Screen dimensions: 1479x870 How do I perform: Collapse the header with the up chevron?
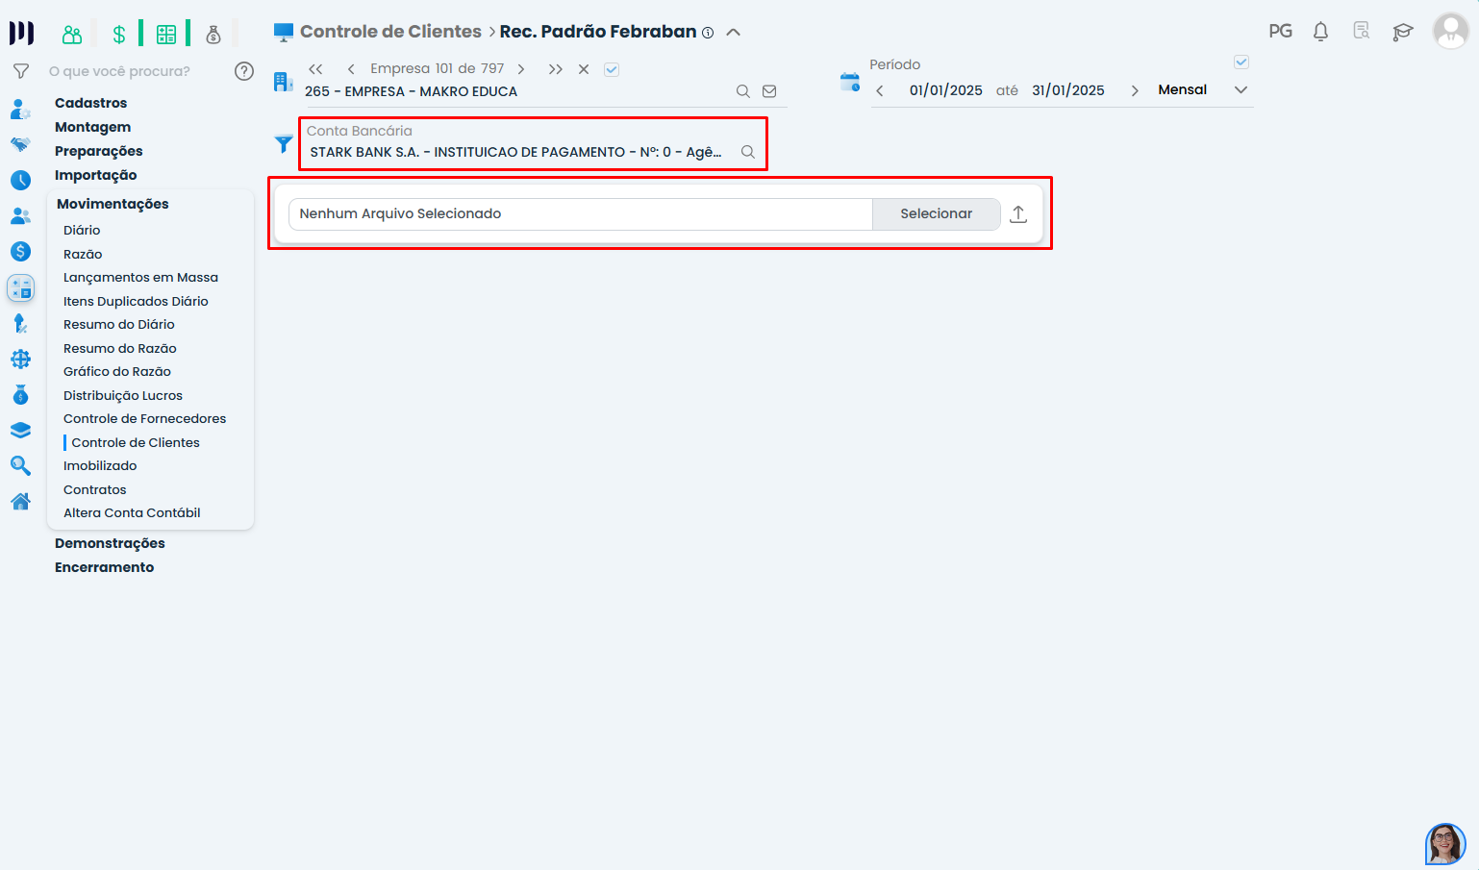point(733,33)
